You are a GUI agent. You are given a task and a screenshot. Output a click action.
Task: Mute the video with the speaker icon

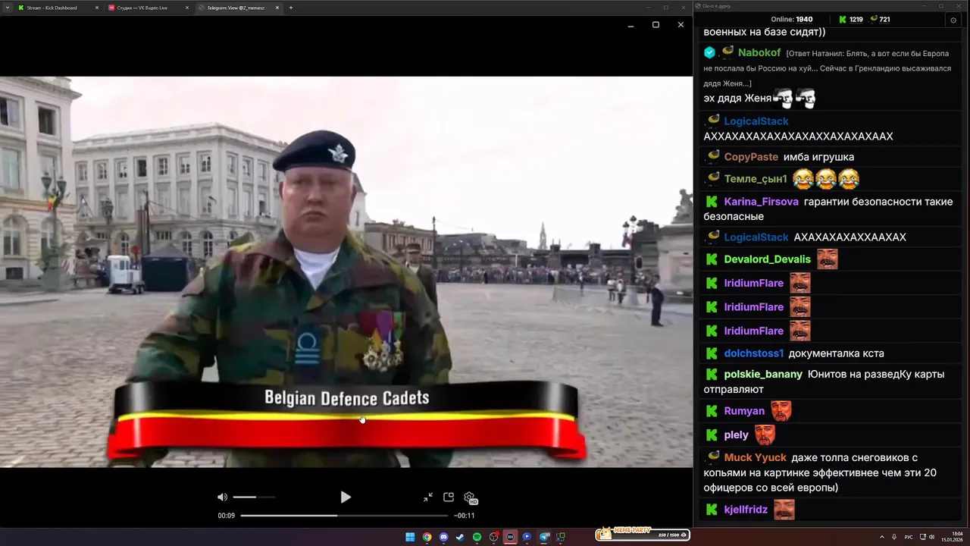coord(222,497)
